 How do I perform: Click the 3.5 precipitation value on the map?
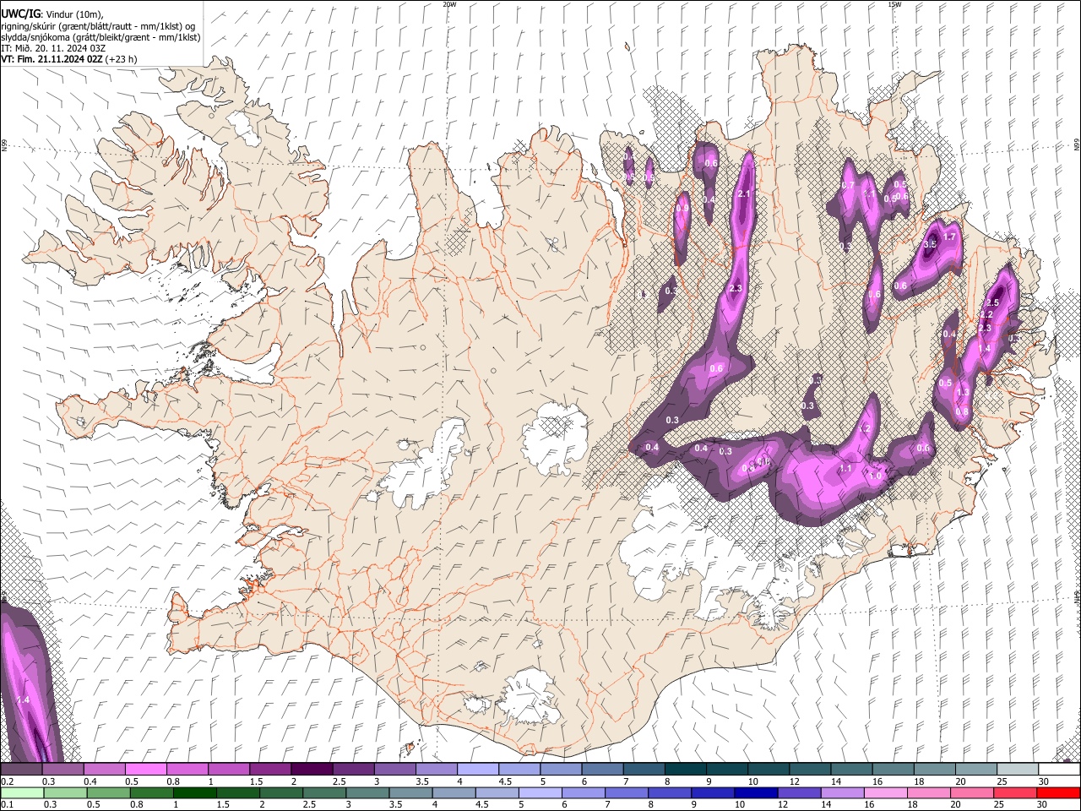931,244
